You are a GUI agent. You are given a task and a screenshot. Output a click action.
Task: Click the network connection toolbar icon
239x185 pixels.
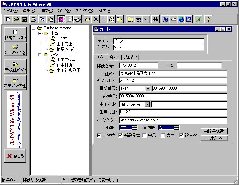[x=165, y=19]
